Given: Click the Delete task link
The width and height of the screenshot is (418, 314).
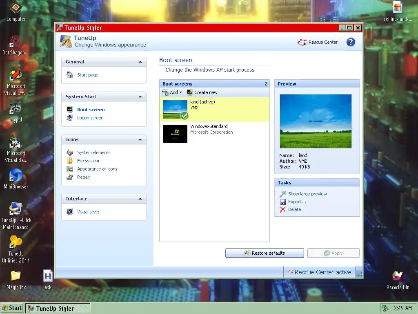Looking at the screenshot, I should 295,210.
